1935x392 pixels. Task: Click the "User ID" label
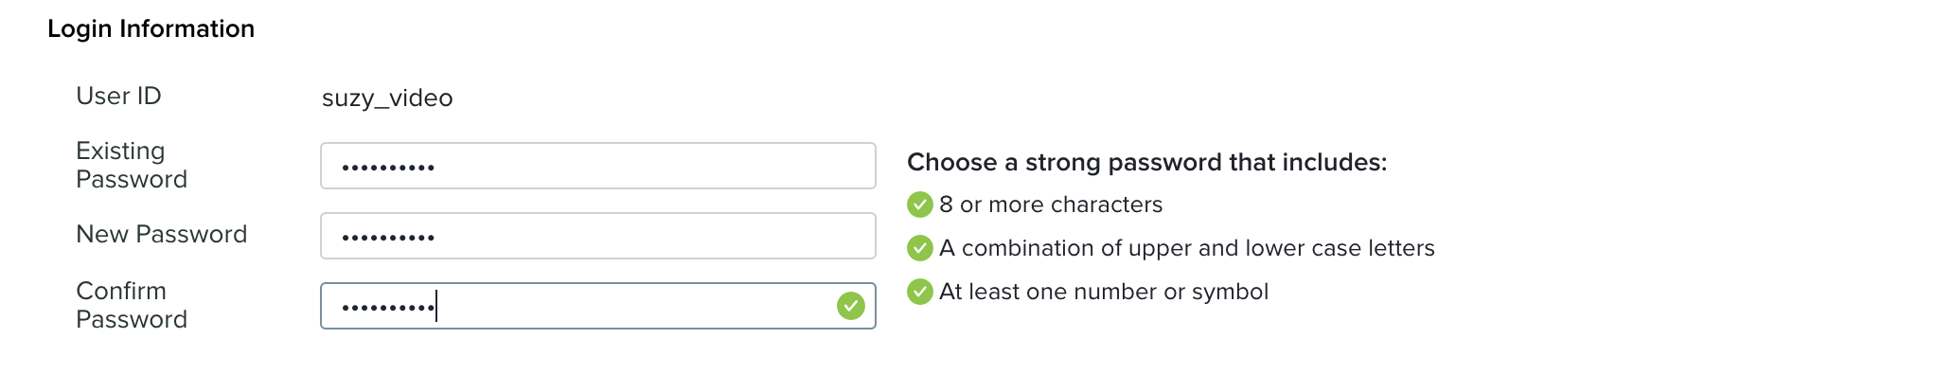[118, 96]
